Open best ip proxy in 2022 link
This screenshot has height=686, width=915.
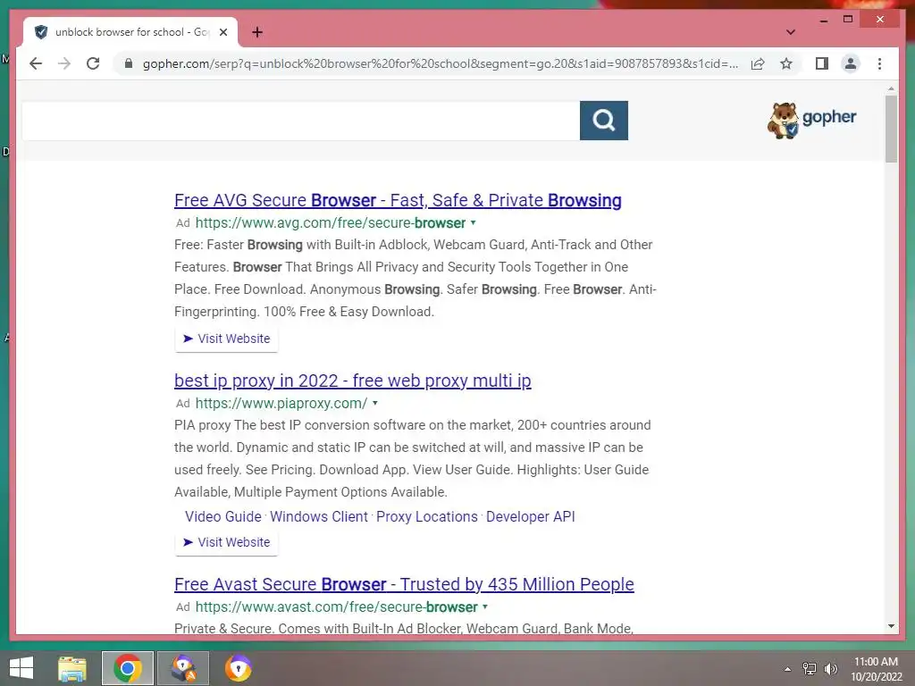pos(352,381)
